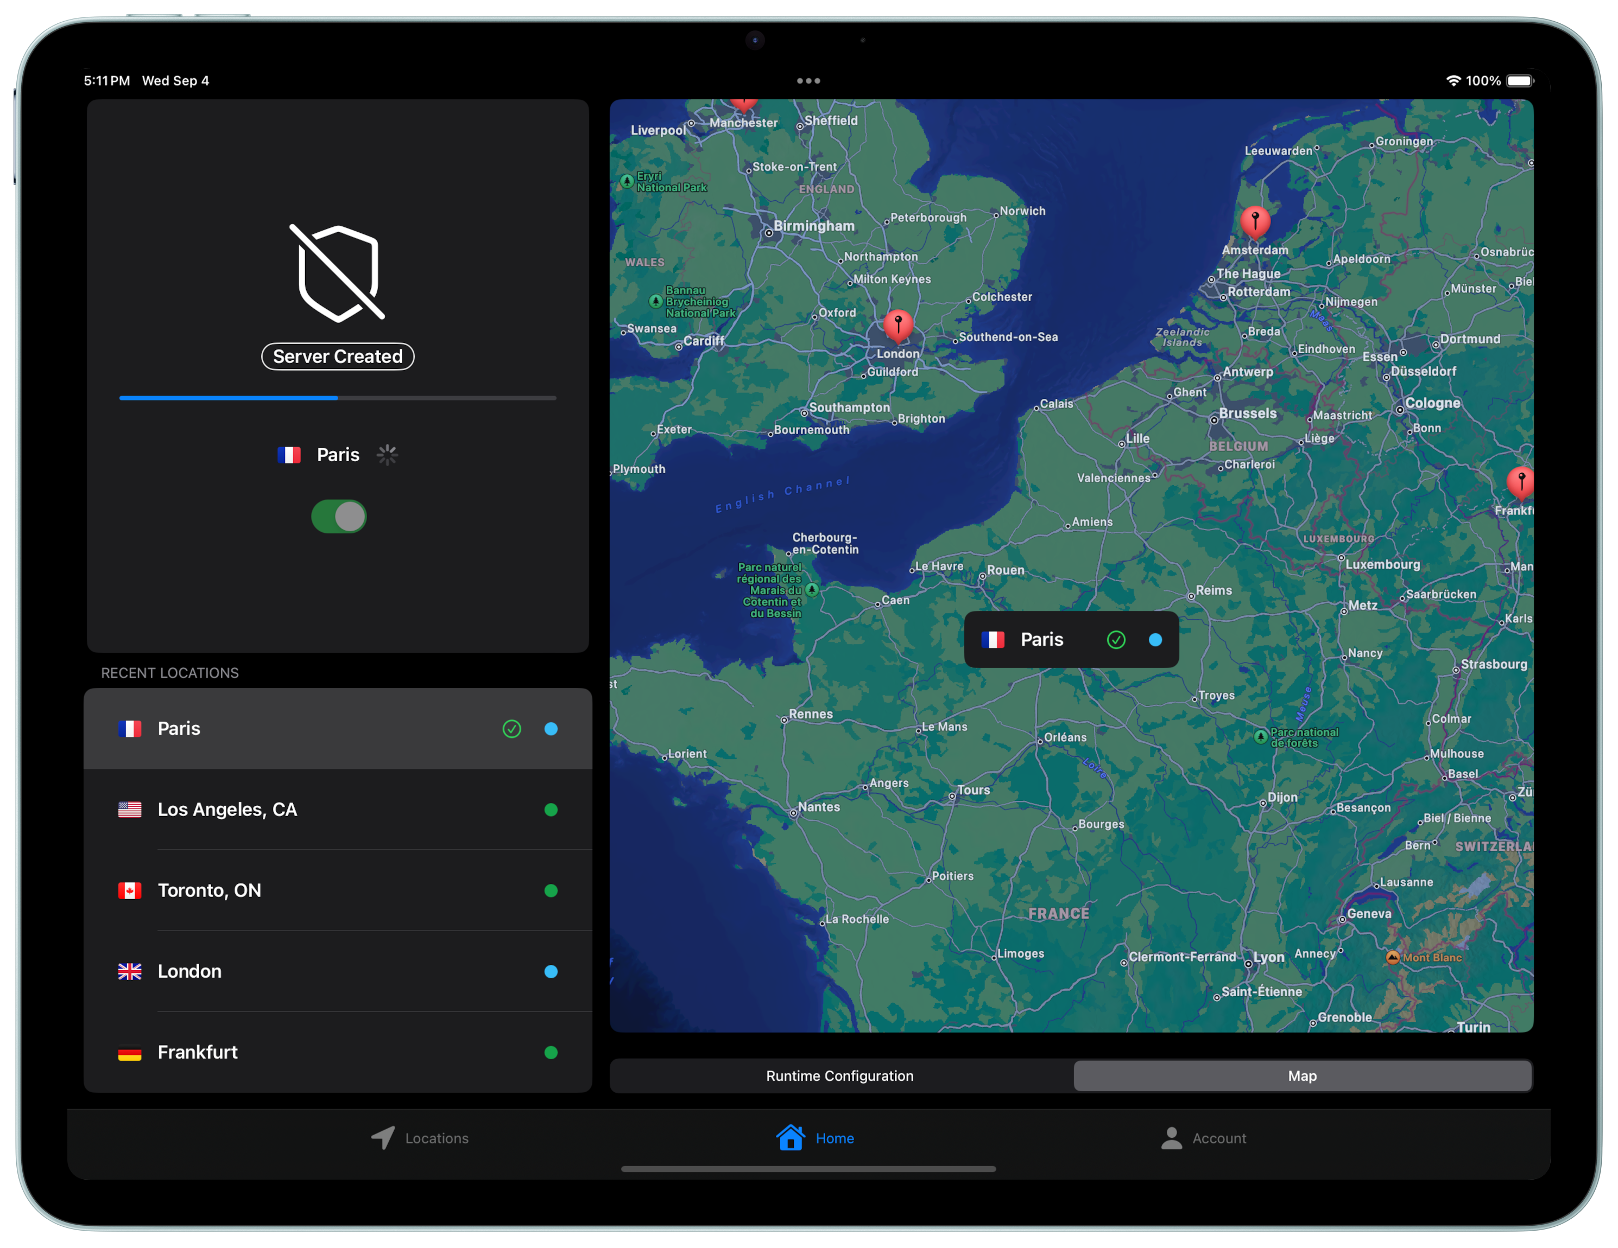Click the Server Created status badge
This screenshot has height=1248, width=1618.
[338, 356]
